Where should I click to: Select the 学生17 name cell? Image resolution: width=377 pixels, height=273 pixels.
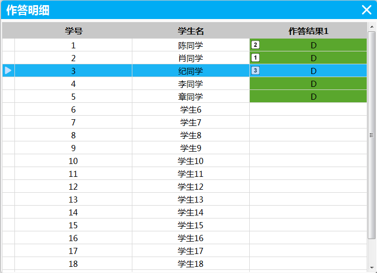(x=191, y=251)
